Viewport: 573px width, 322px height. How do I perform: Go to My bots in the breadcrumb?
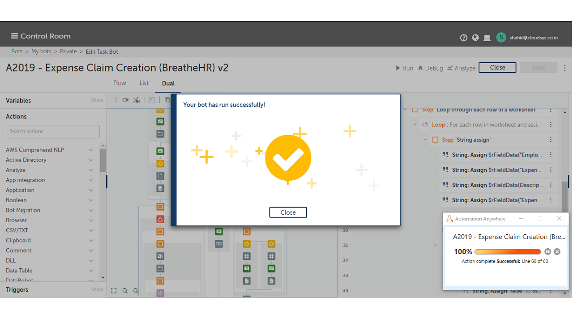[x=41, y=51]
